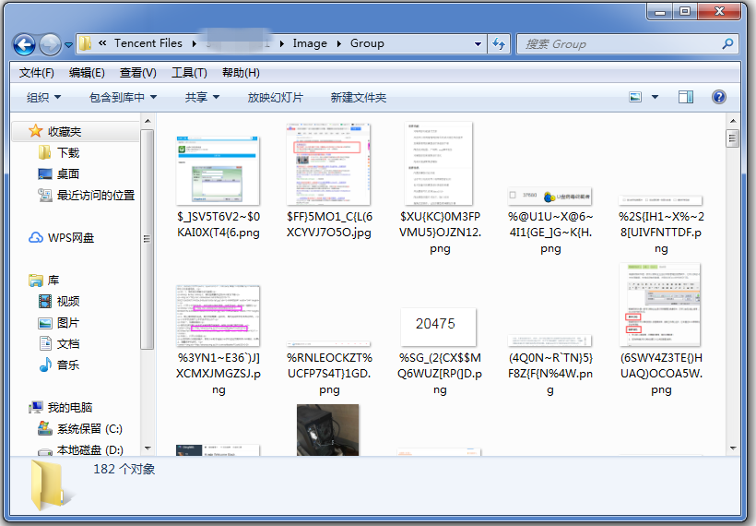This screenshot has height=526, width=756.
Task: Select Tencent Files in address path
Action: [148, 43]
